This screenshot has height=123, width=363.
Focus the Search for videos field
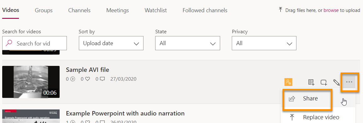[x=34, y=43]
